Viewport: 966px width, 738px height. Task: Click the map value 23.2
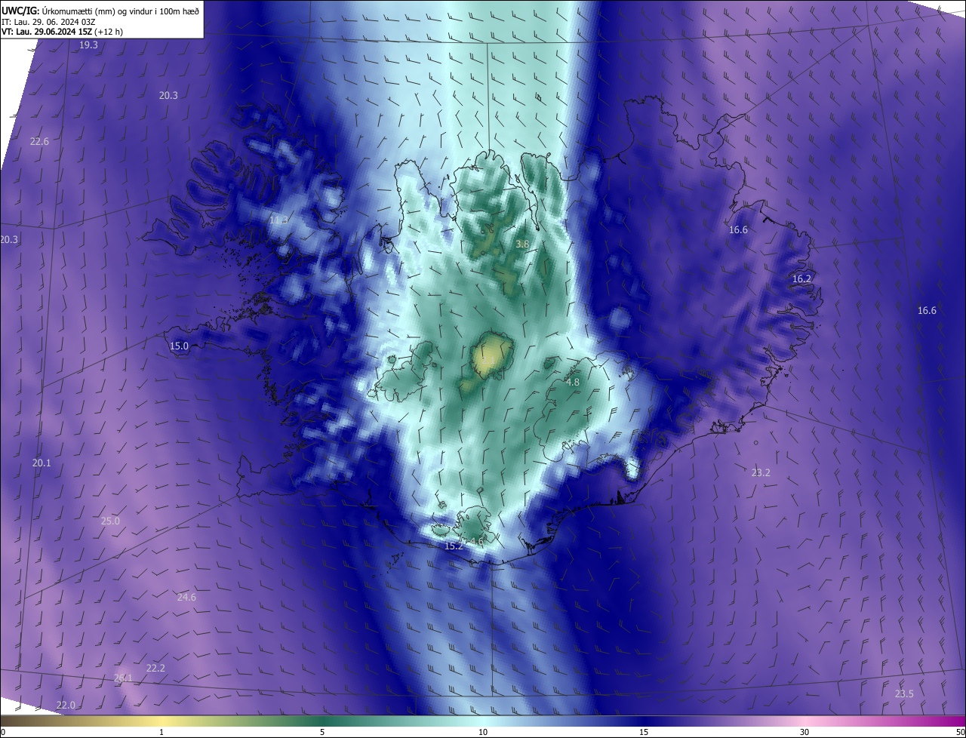761,473
